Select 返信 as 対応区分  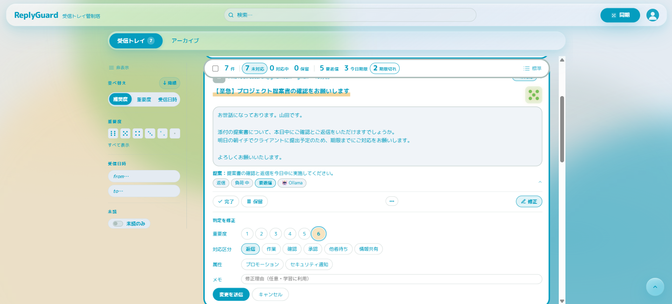click(x=250, y=249)
